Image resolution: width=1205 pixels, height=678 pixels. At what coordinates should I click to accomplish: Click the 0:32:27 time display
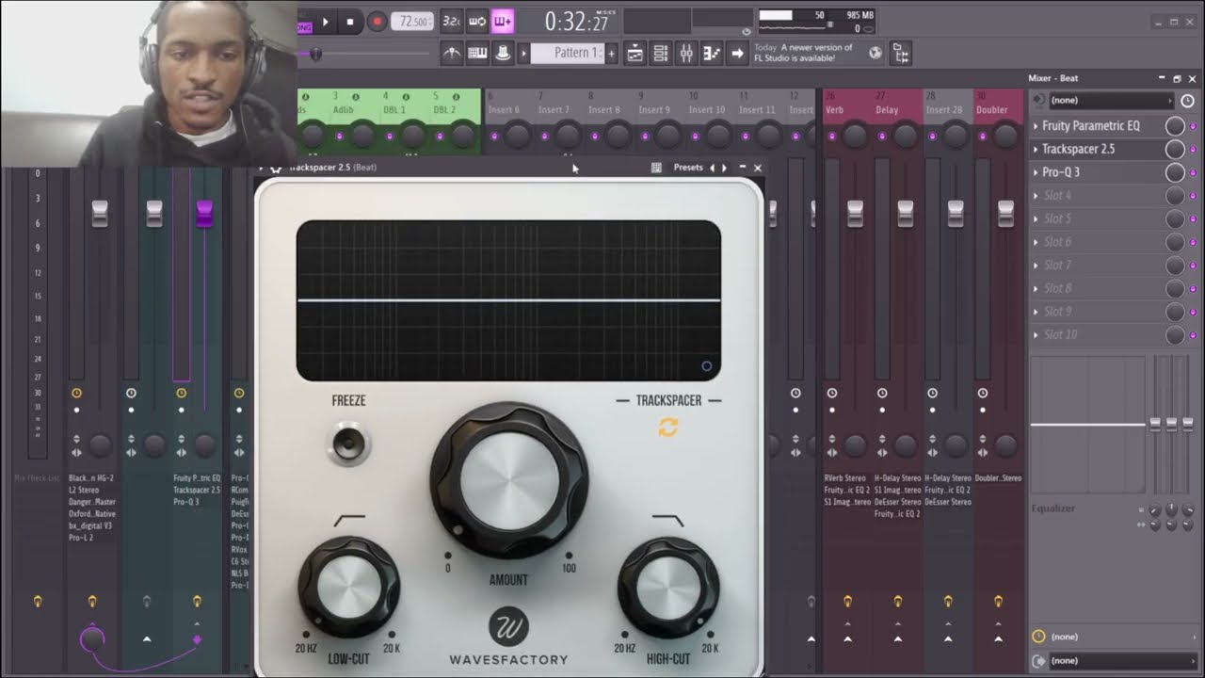tap(577, 21)
